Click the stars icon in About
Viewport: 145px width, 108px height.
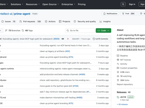(118, 72)
